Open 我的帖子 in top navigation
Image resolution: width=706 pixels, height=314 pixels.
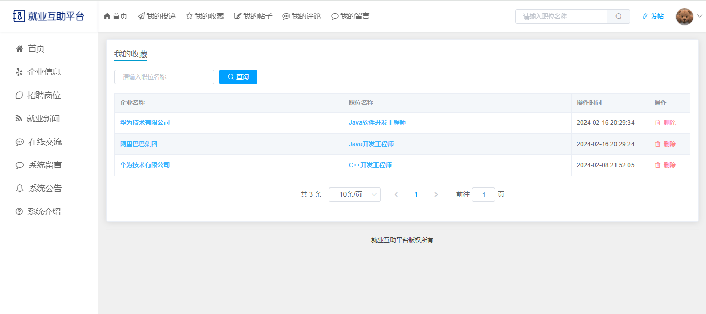click(253, 17)
